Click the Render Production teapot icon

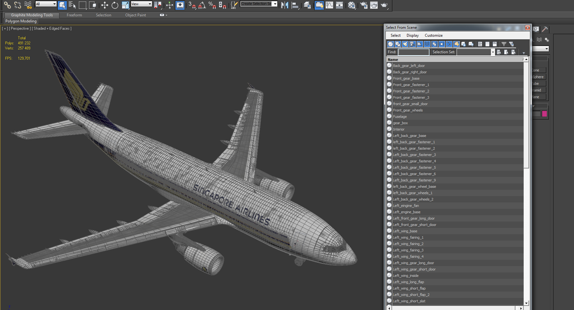tap(384, 5)
